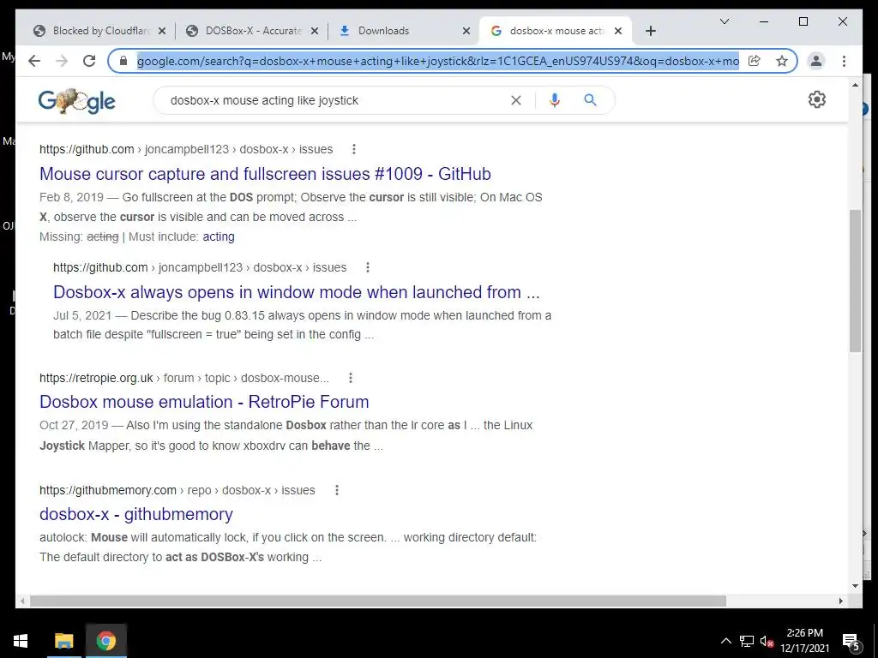This screenshot has width=878, height=658.
Task: Open network status in system tray
Action: click(x=747, y=641)
